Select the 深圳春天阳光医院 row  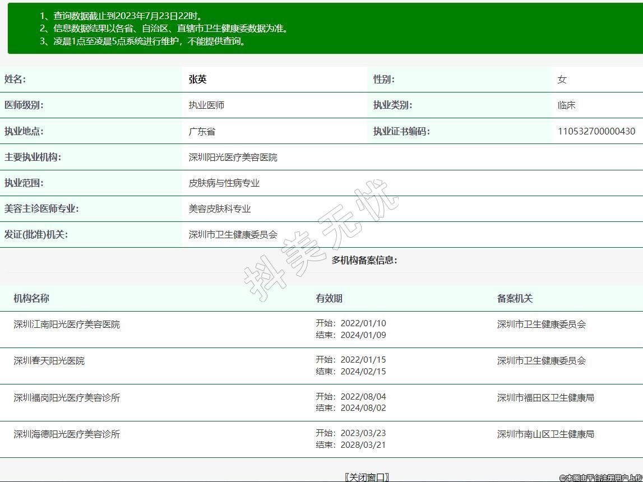click(x=49, y=361)
